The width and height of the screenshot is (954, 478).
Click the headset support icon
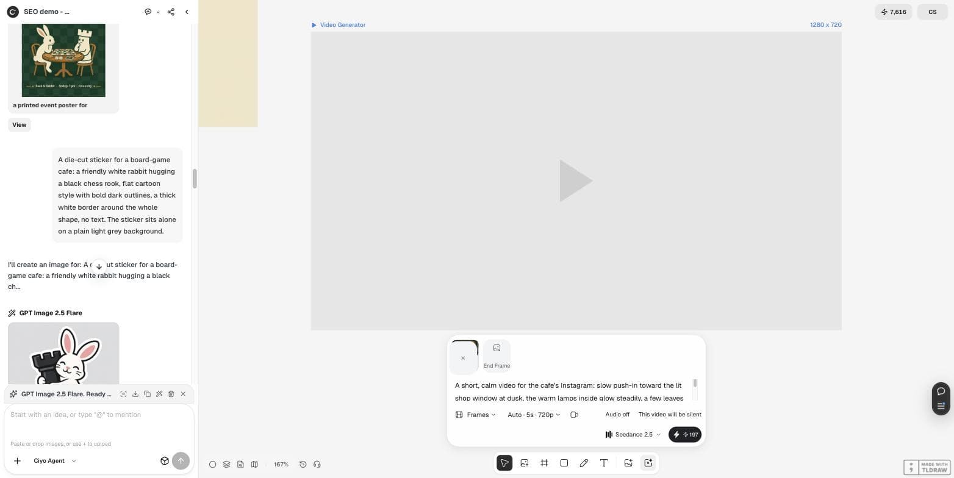click(317, 464)
